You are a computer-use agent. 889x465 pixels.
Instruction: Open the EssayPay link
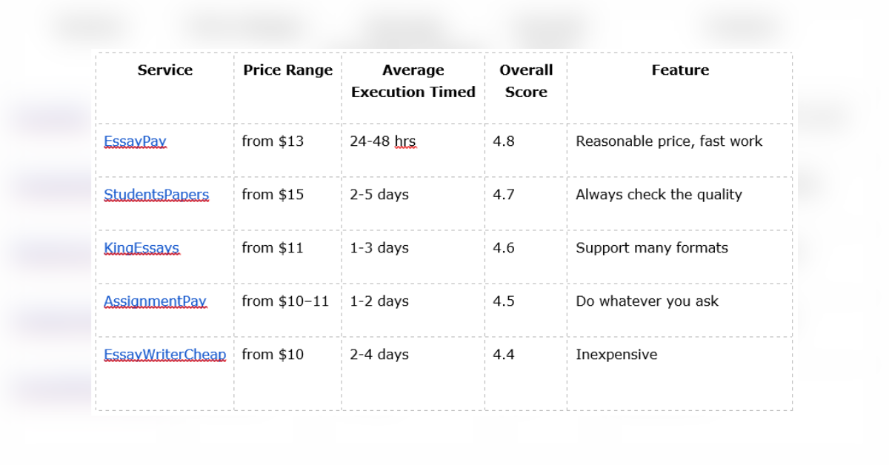click(x=135, y=141)
